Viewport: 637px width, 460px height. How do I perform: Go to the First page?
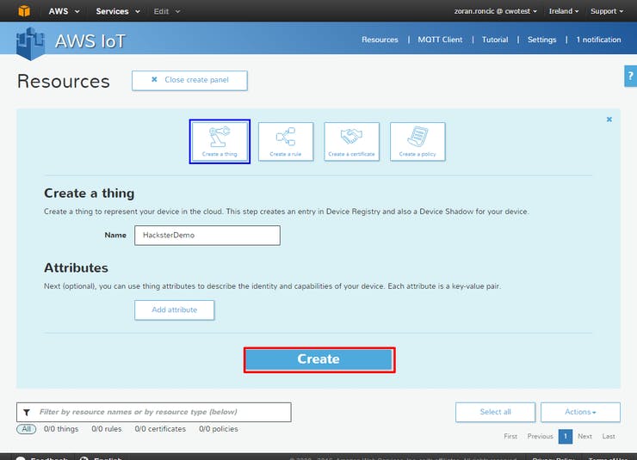(x=510, y=436)
